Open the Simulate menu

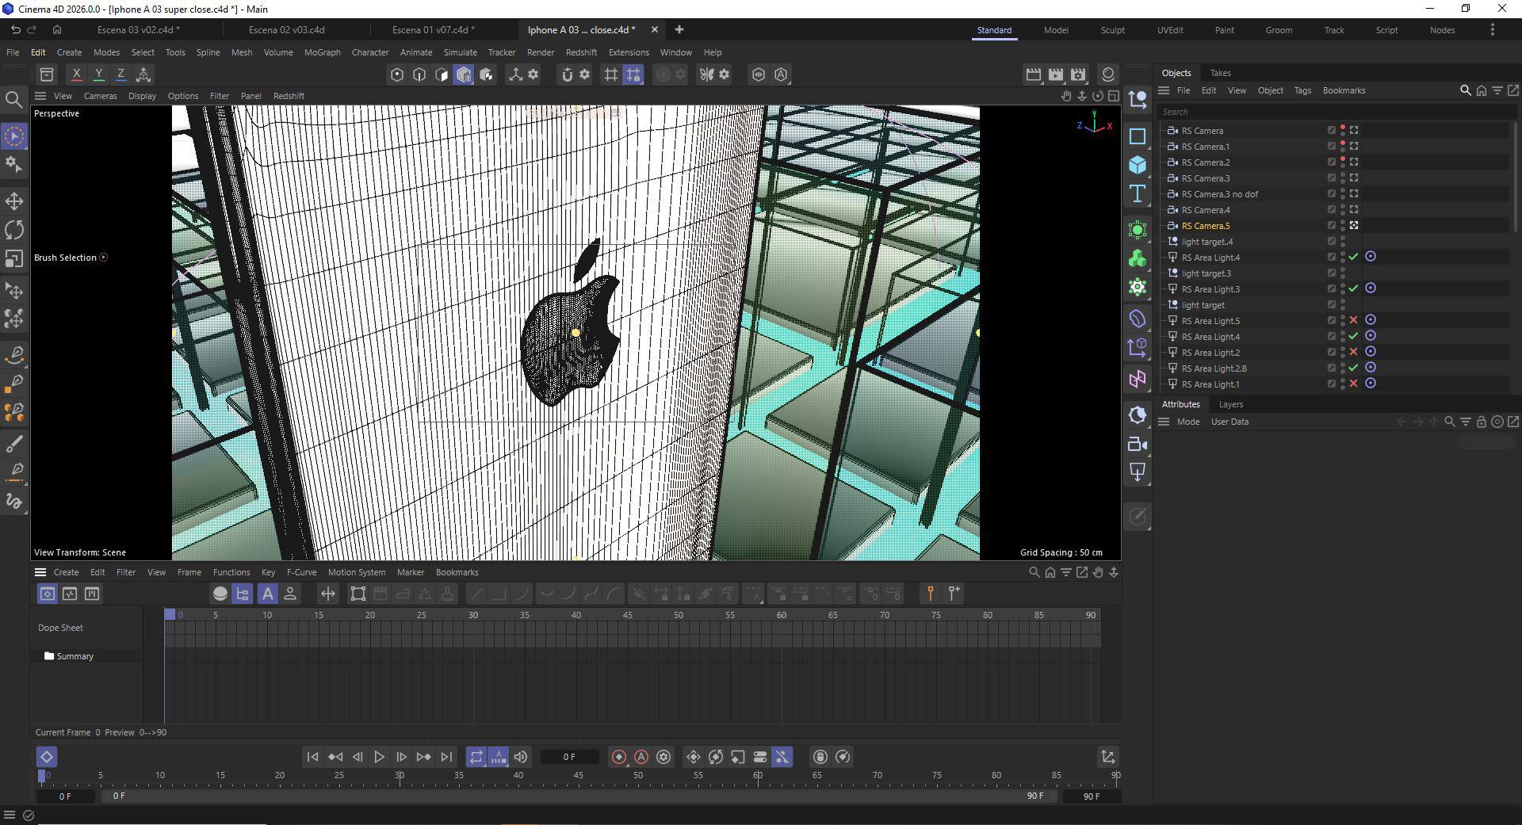(460, 52)
